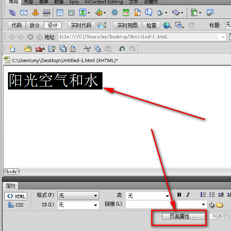231x231 pixels.
Task: Open the 属性 properties panel tab
Action: tap(10, 186)
